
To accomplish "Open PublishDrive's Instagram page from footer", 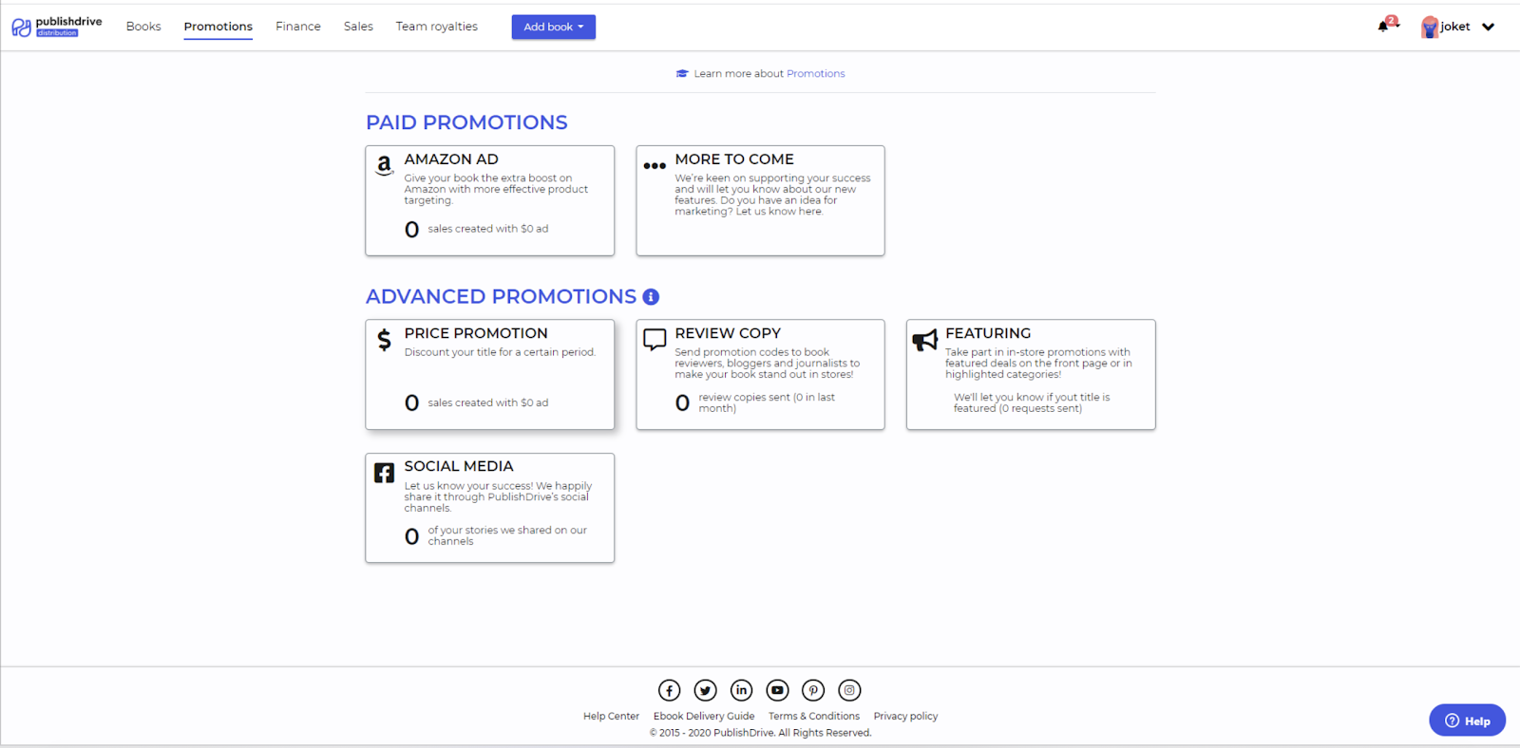I will click(x=849, y=690).
